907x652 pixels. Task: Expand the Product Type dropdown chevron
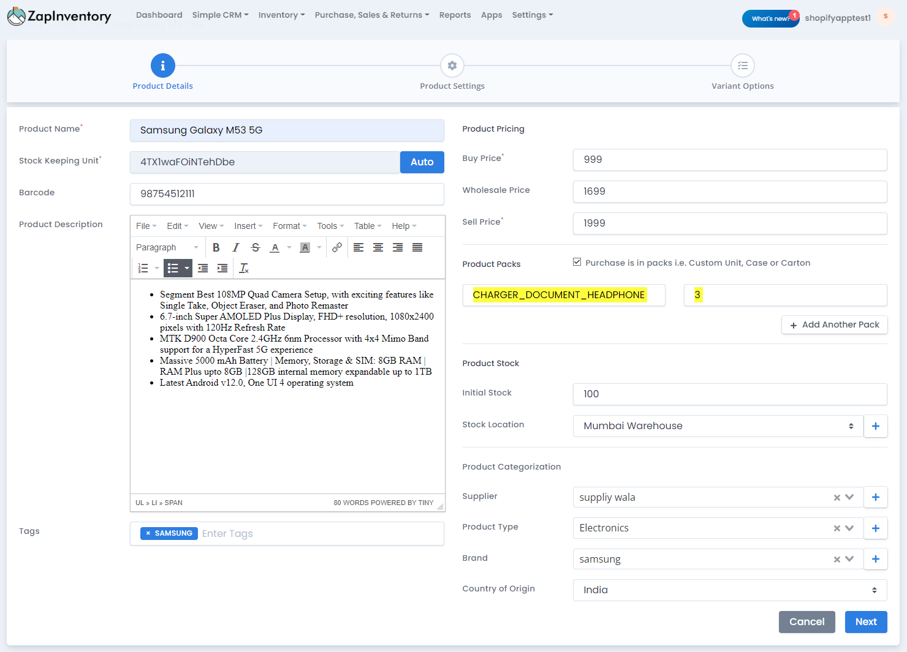[x=849, y=528]
